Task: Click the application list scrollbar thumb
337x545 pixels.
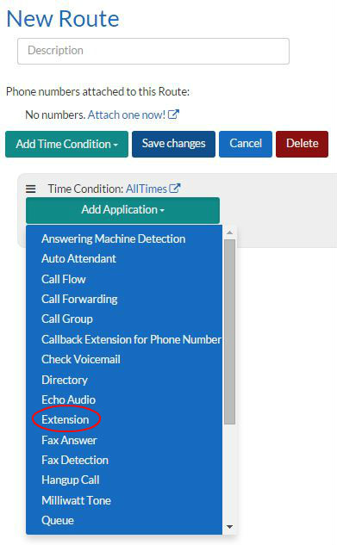Action: point(229,331)
